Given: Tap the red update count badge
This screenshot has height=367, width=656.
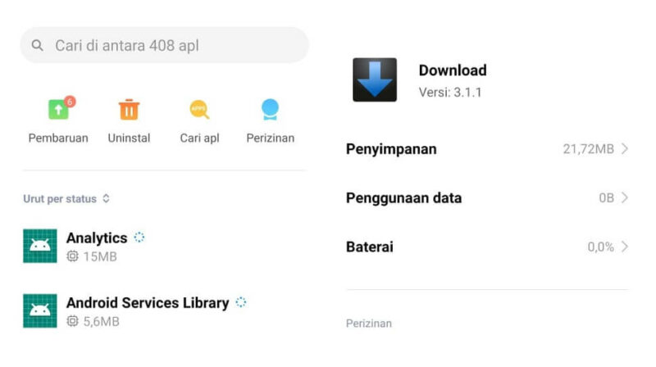Looking at the screenshot, I should (70, 102).
